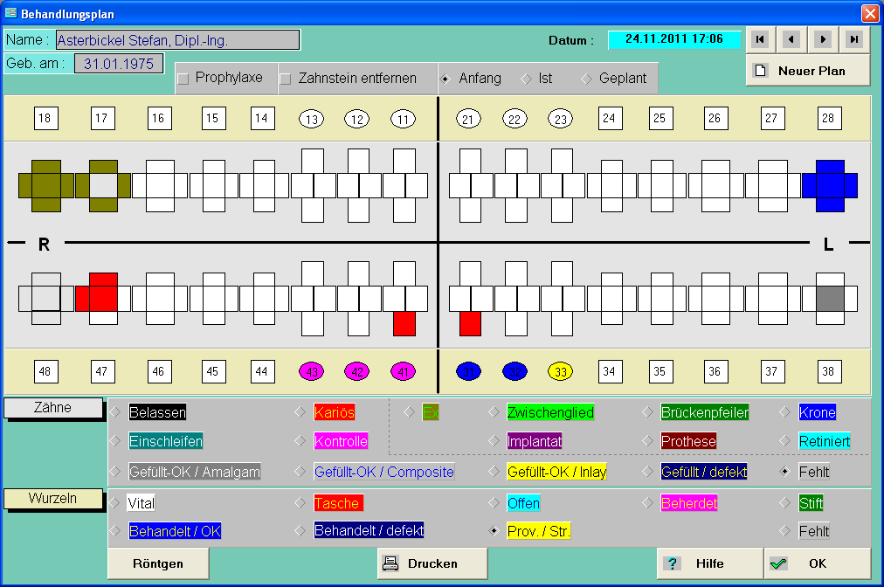The height and width of the screenshot is (587, 884).
Task: Toggle the Zahnstein entfernen checkbox
Action: coord(286,79)
